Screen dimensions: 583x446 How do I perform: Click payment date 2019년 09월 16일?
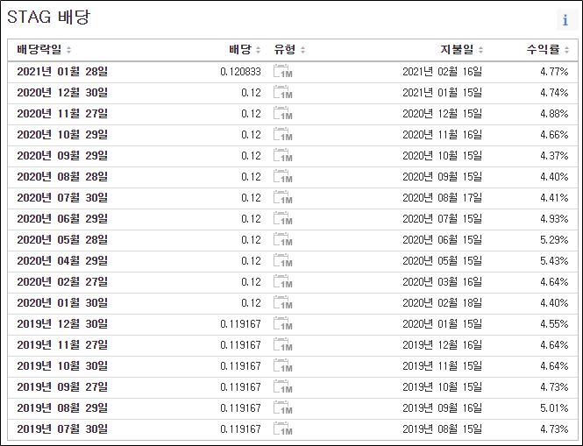point(442,407)
